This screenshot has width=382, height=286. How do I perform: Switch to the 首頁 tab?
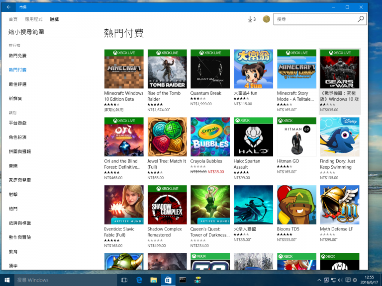(13, 19)
